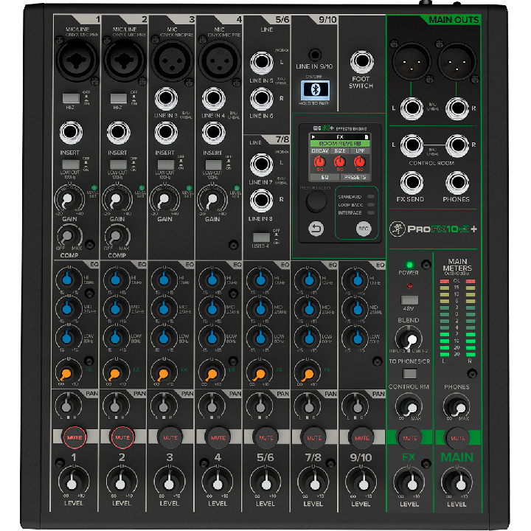Click the back arrow button under FX screen

[x=316, y=229]
